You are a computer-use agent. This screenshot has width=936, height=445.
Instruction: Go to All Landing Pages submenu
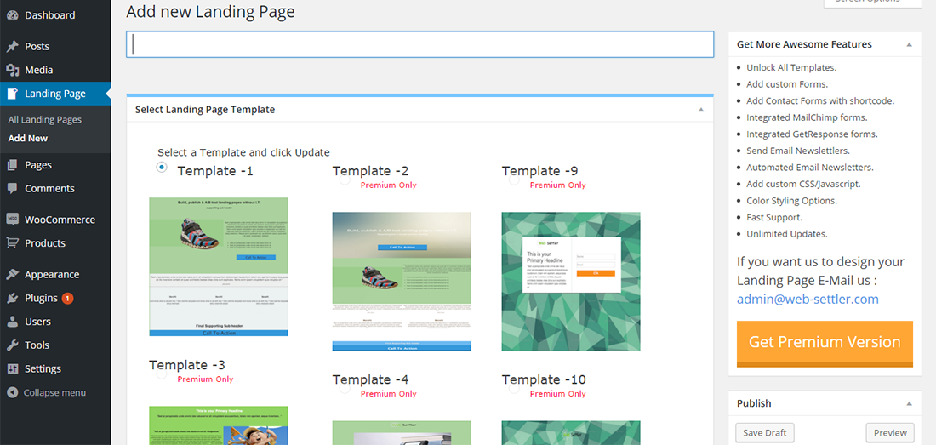point(45,120)
